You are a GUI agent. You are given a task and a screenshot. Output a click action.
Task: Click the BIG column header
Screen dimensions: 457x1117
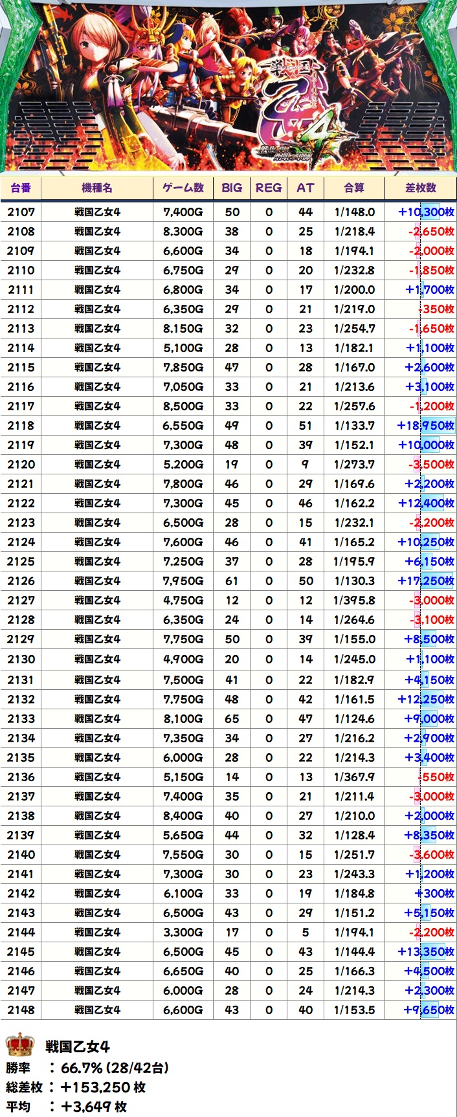(232, 188)
